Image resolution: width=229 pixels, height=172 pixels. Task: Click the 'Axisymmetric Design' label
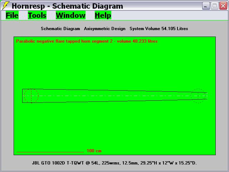click(104, 29)
